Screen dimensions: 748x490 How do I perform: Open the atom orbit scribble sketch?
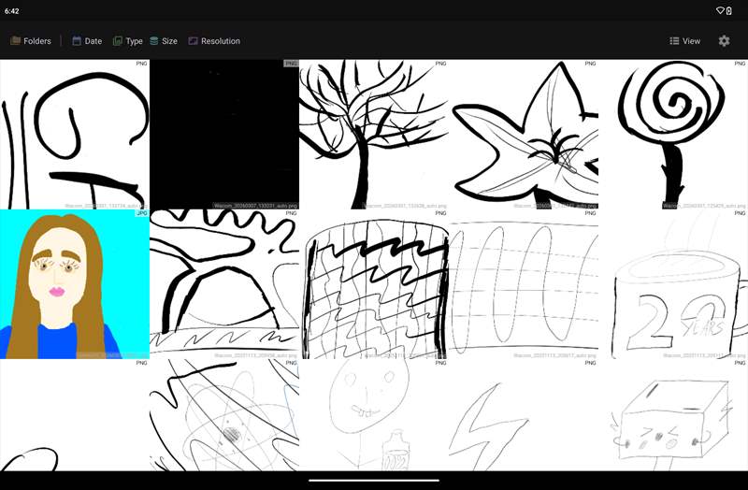224,415
